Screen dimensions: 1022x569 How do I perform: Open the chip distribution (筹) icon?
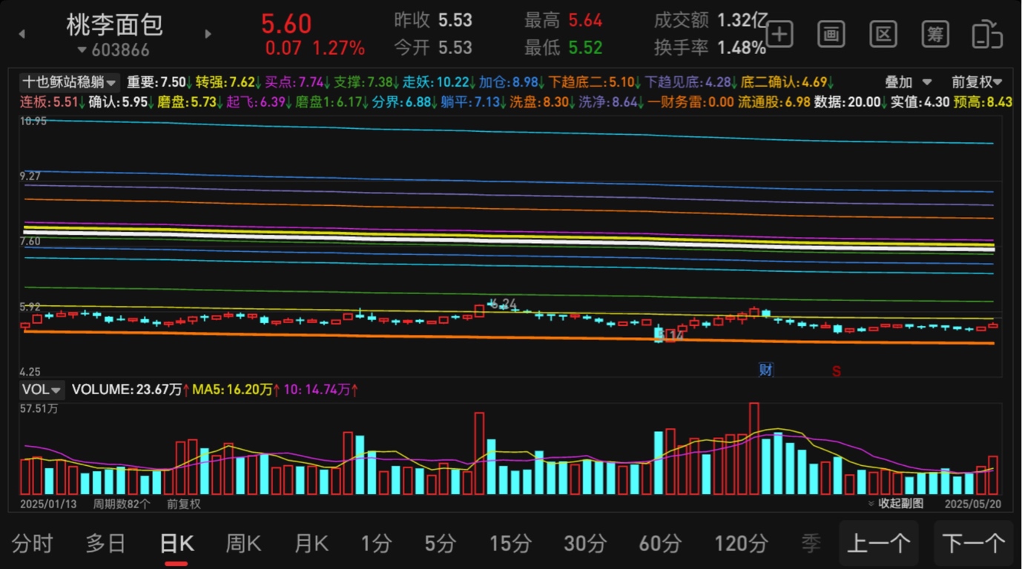(935, 34)
